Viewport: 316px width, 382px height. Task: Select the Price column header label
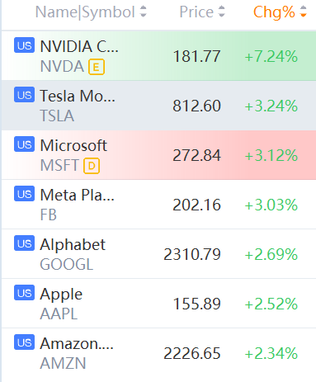tap(196, 12)
